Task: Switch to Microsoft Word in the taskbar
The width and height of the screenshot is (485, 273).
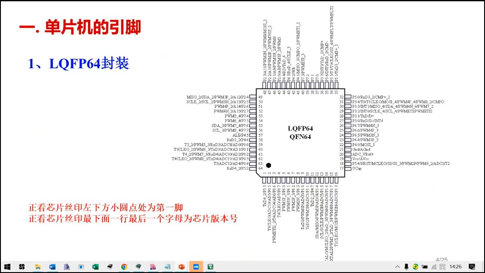Action: [52, 267]
